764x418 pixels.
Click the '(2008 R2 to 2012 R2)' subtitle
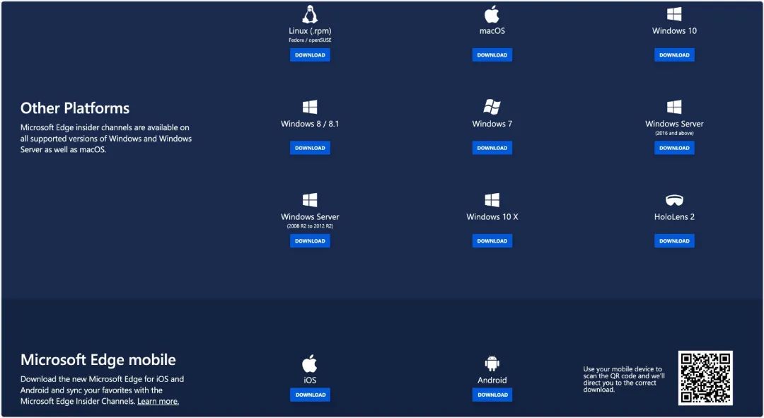click(x=310, y=226)
